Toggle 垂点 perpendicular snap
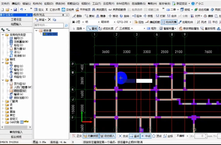Image resolution: width=221 pixels, height=145 pixels. click(x=135, y=136)
